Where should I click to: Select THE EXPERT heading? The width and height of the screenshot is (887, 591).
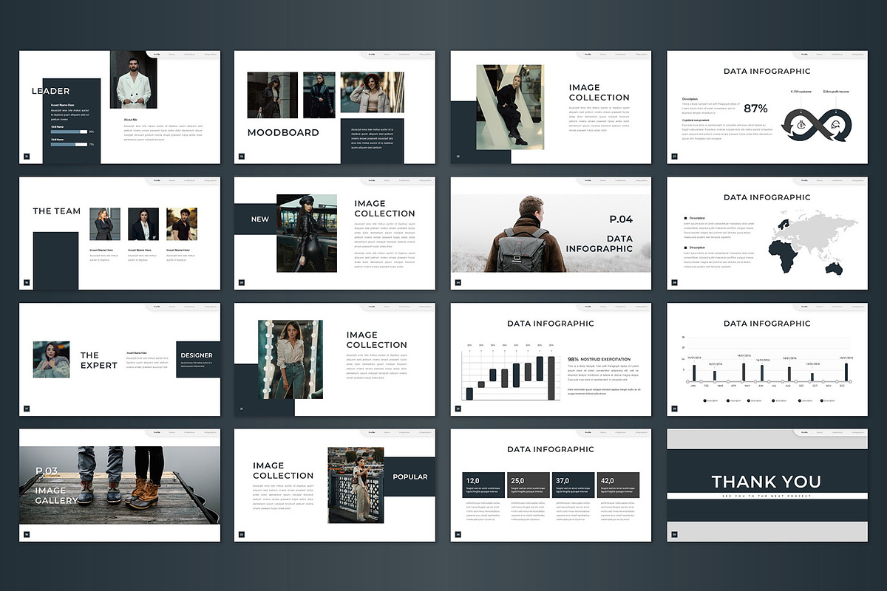point(98,360)
